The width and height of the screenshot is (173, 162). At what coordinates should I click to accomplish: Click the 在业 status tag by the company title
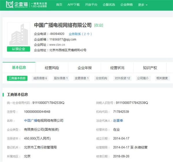[99, 25]
